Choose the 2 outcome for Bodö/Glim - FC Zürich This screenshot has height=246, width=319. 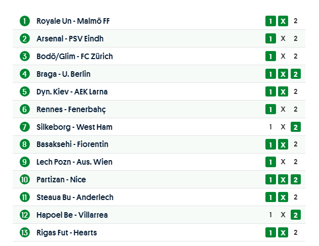pos(296,56)
